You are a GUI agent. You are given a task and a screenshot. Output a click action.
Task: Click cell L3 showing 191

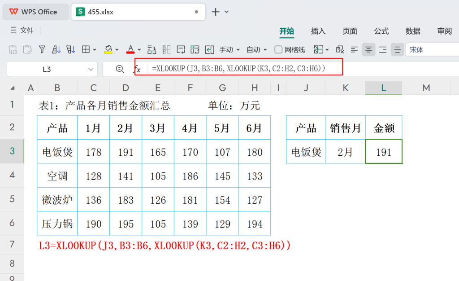tap(384, 151)
